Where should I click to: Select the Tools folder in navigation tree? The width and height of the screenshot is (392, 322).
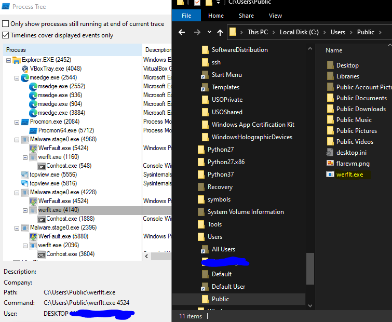(214, 224)
